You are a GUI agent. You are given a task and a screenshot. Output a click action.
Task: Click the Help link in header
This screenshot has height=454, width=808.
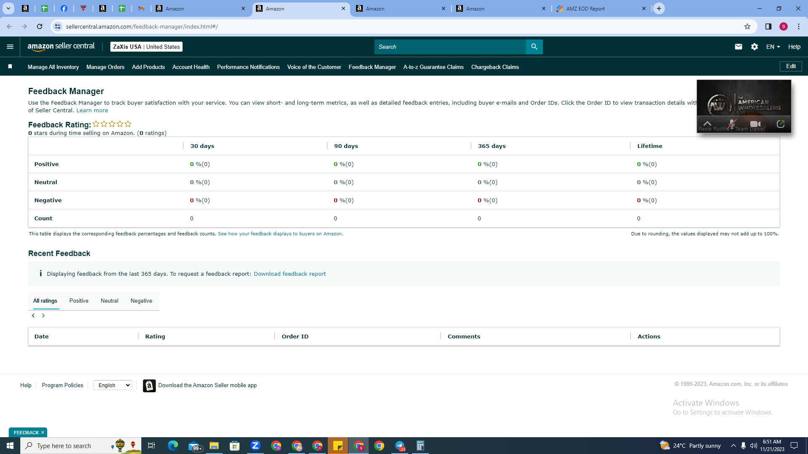click(794, 47)
